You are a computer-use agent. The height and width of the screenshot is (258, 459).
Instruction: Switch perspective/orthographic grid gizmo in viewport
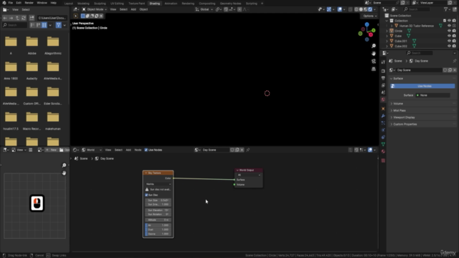374,69
